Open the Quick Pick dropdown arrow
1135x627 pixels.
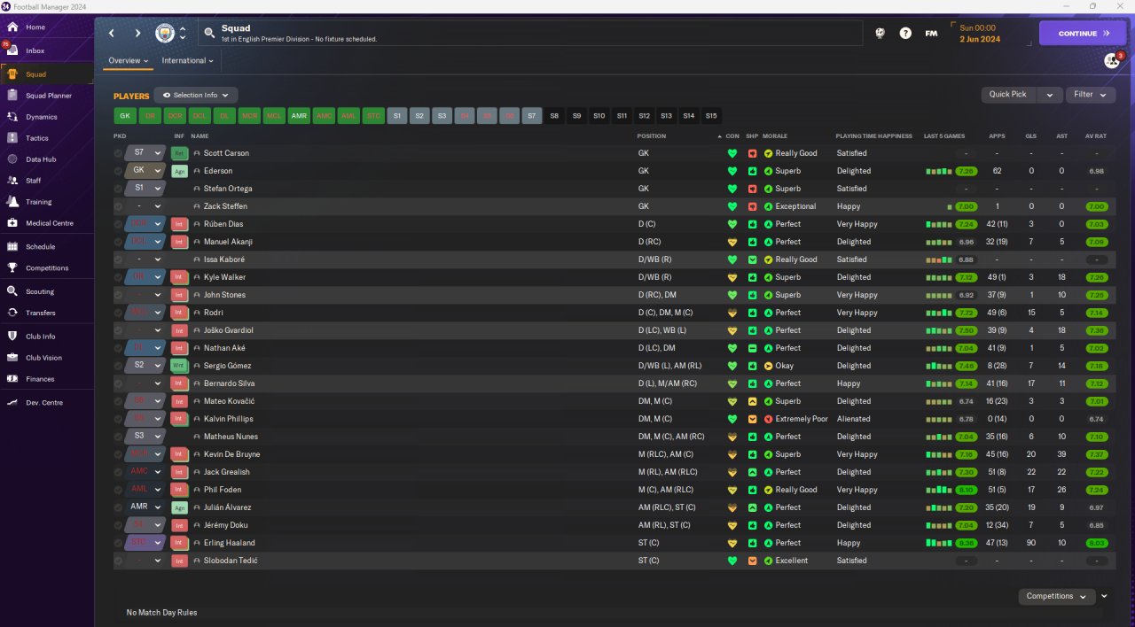coord(1050,95)
